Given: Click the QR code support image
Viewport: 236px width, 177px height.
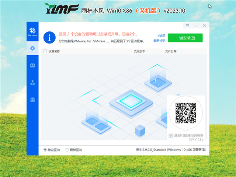Looking at the screenshot, I should click(x=186, y=113).
